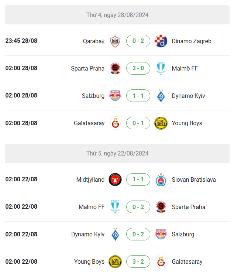Open the Midtjylland team name link
234x277 pixels.
click(x=90, y=179)
